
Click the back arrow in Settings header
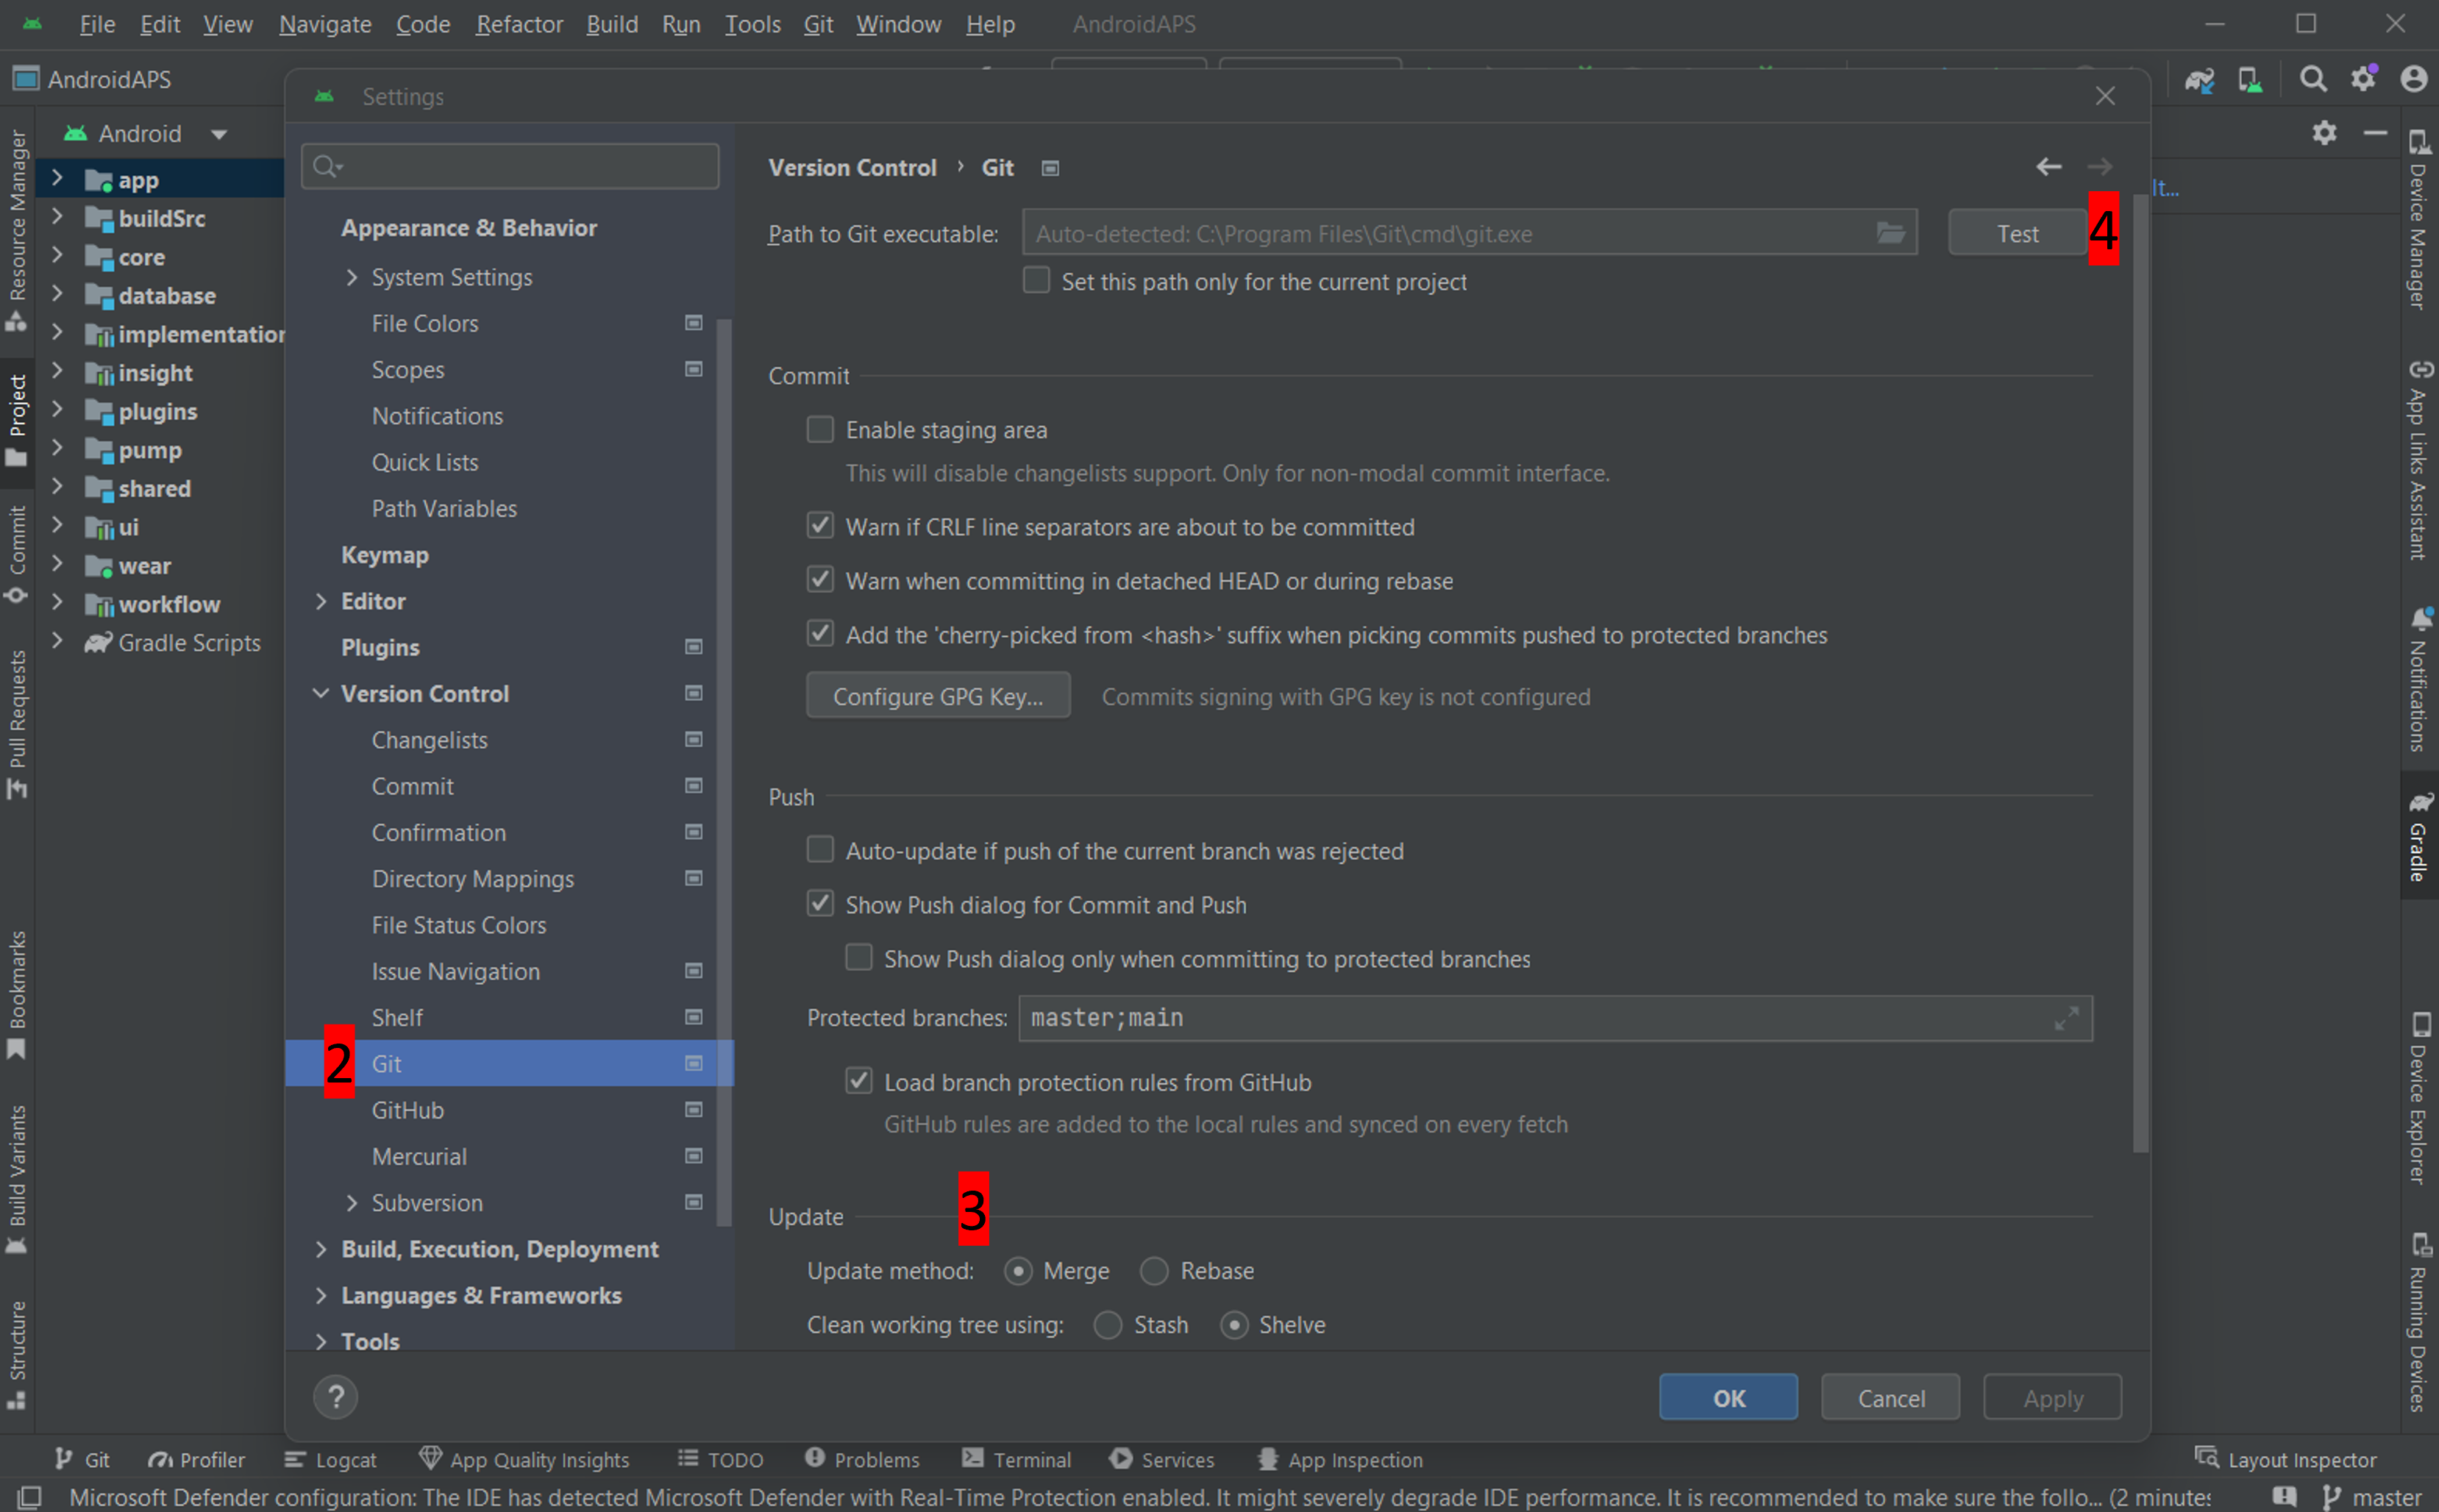click(x=2048, y=167)
